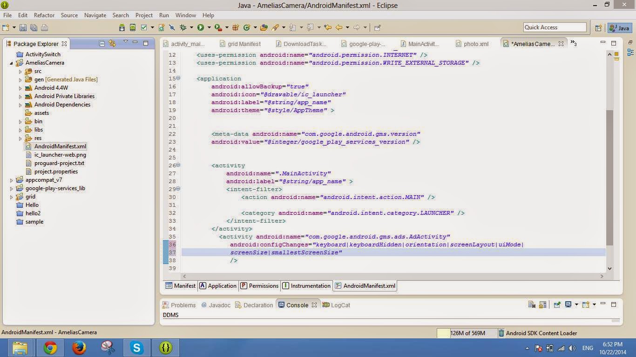Open the Run button dropdown arrow
This screenshot has height=357, width=636.
coord(209,27)
